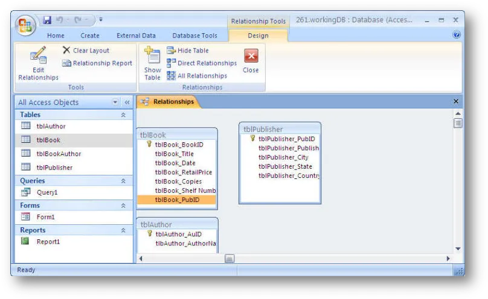Click Show Table button
The width and height of the screenshot is (488, 299).
click(x=152, y=63)
